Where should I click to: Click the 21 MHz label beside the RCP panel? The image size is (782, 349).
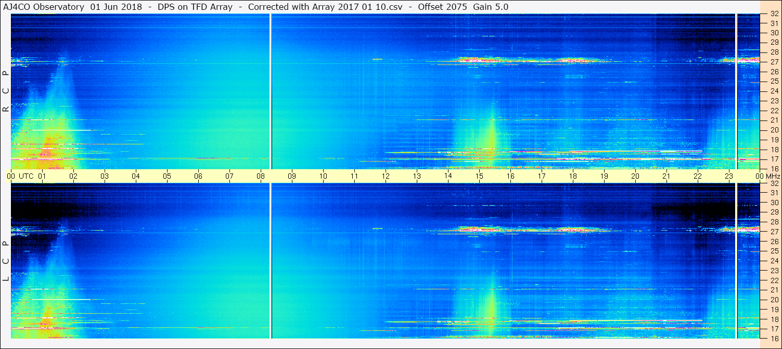pyautogui.click(x=774, y=120)
